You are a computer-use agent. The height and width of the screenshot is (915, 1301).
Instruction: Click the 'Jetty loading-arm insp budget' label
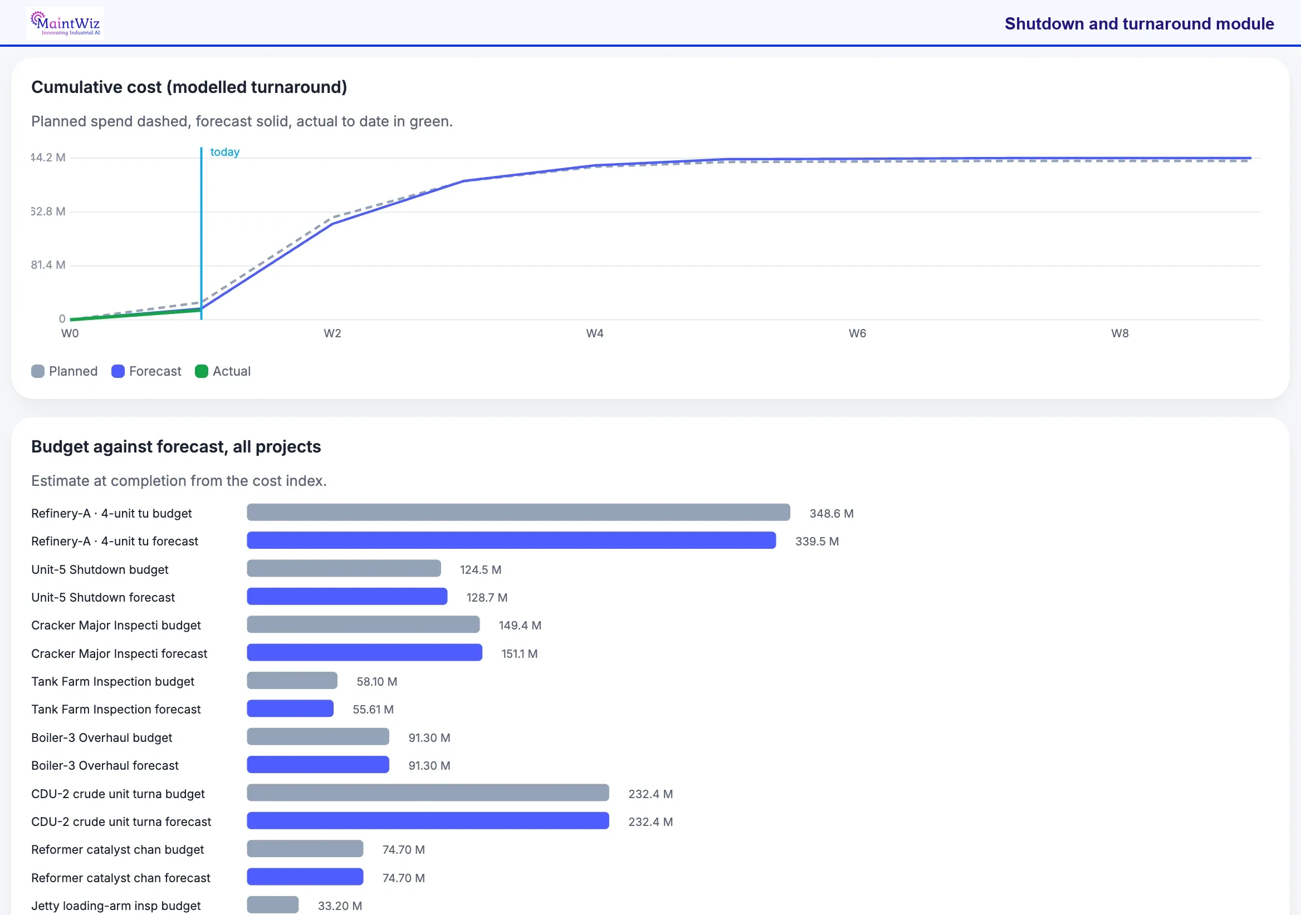116,906
